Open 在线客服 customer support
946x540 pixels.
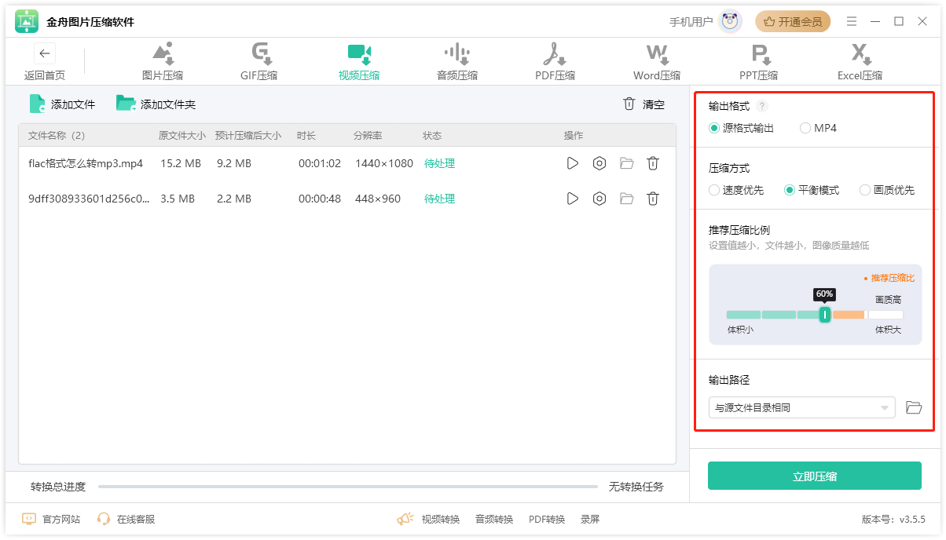tap(126, 519)
